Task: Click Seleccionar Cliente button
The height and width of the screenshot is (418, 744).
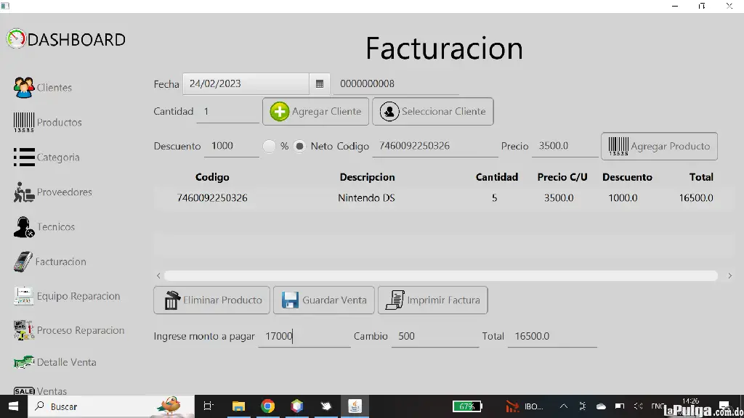Action: [x=433, y=111]
